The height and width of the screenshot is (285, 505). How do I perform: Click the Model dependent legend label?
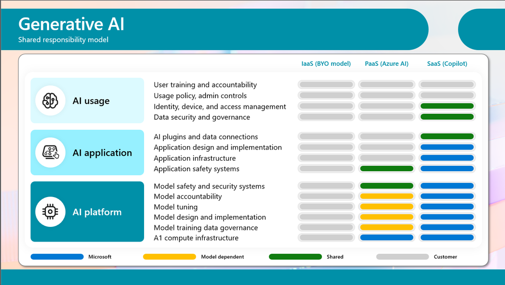pos(222,257)
